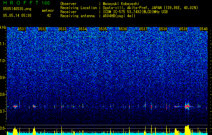Click the date stamp 05.05.14 05:30
The image size is (212, 135).
coord(17,16)
